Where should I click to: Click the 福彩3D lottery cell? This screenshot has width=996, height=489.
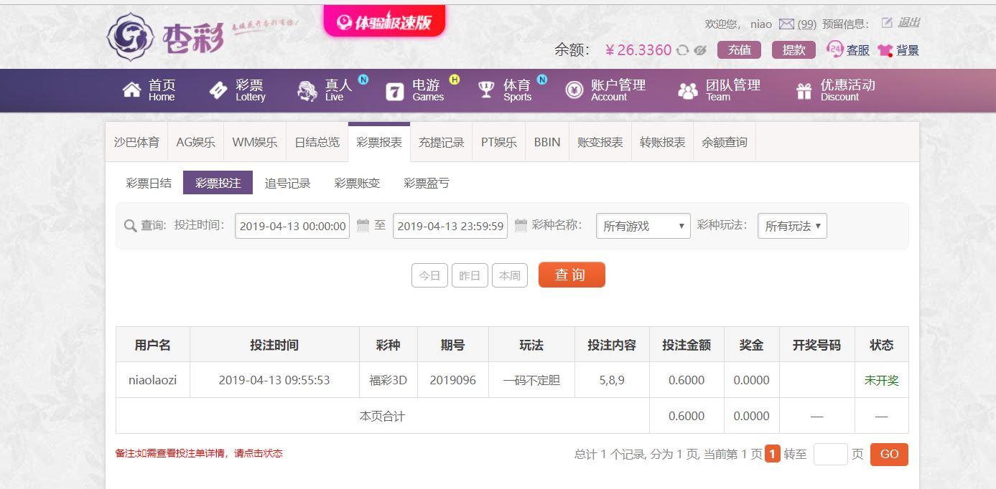click(x=388, y=380)
